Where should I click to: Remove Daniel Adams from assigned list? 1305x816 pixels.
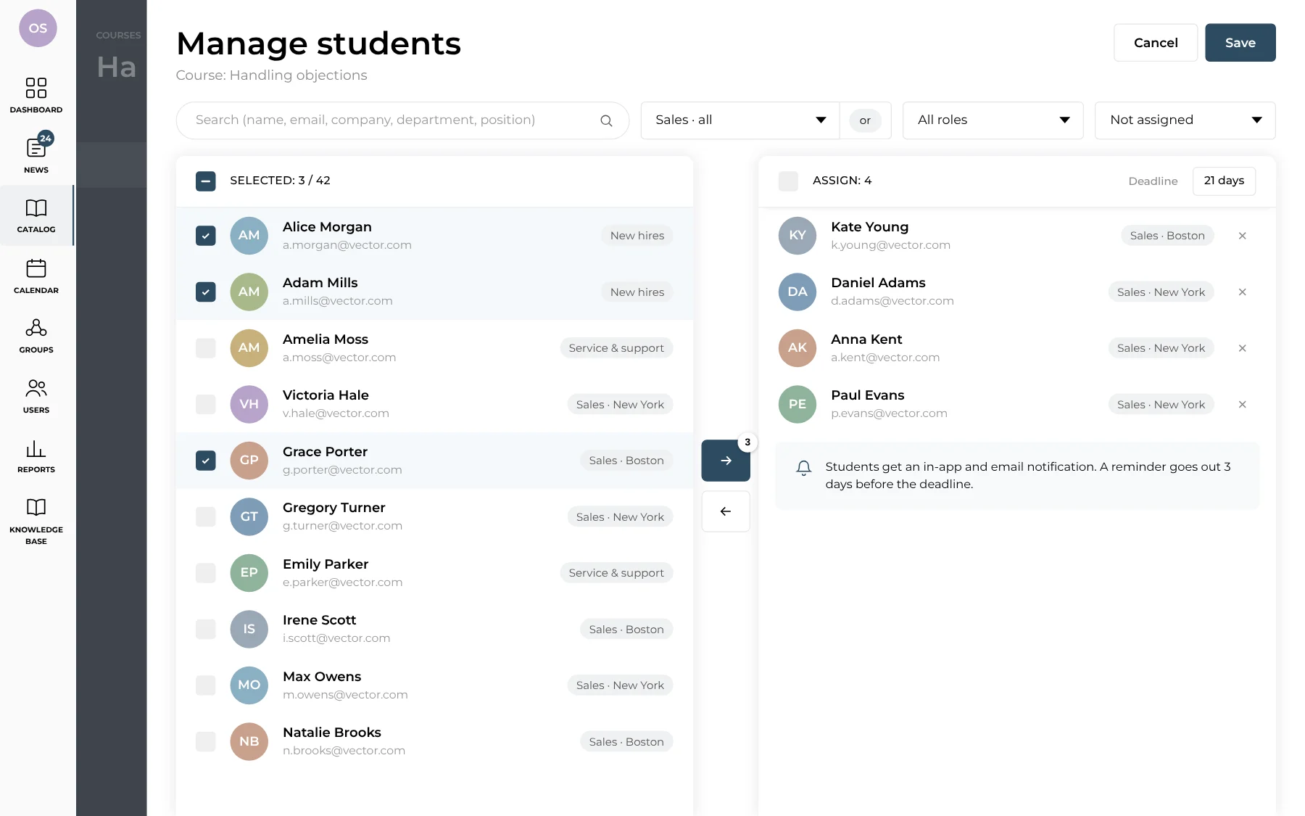point(1242,292)
